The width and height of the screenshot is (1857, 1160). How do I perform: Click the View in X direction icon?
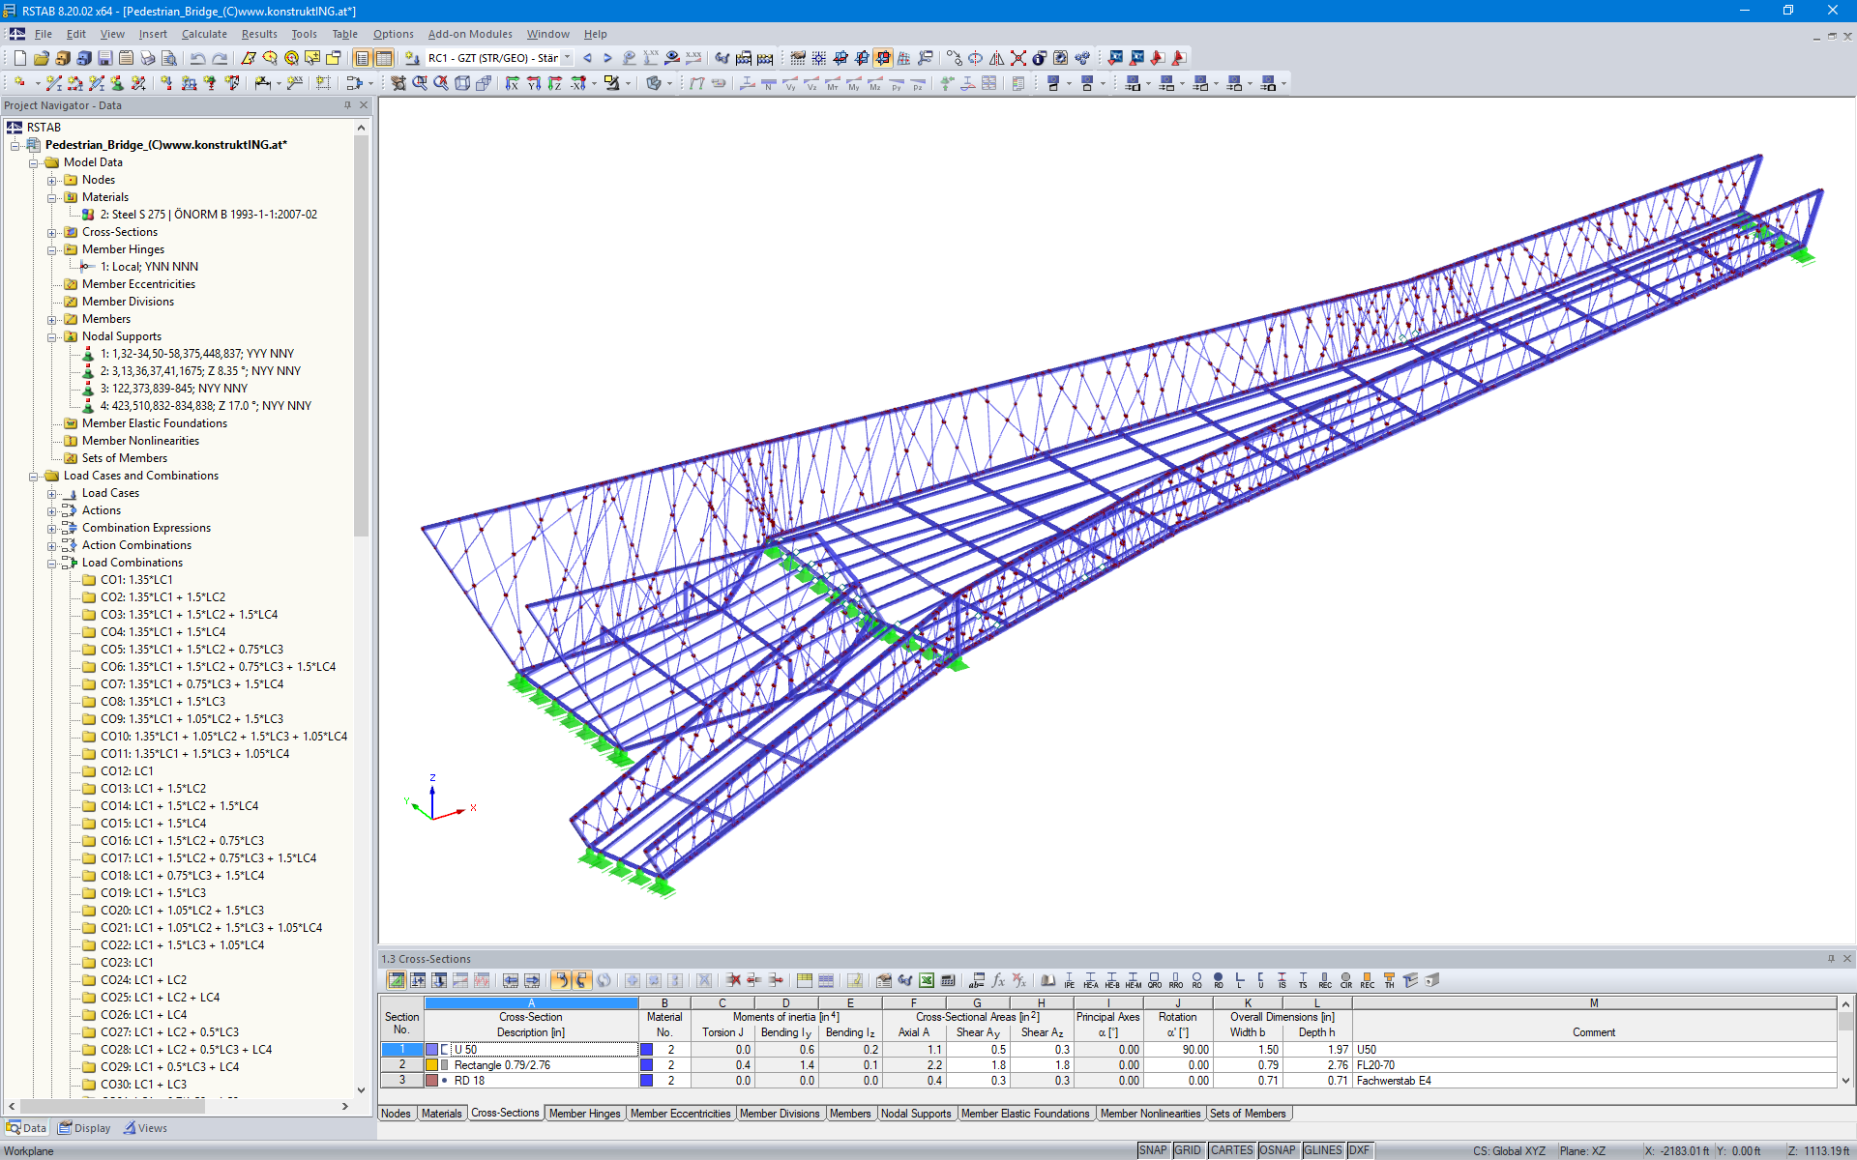[x=512, y=84]
